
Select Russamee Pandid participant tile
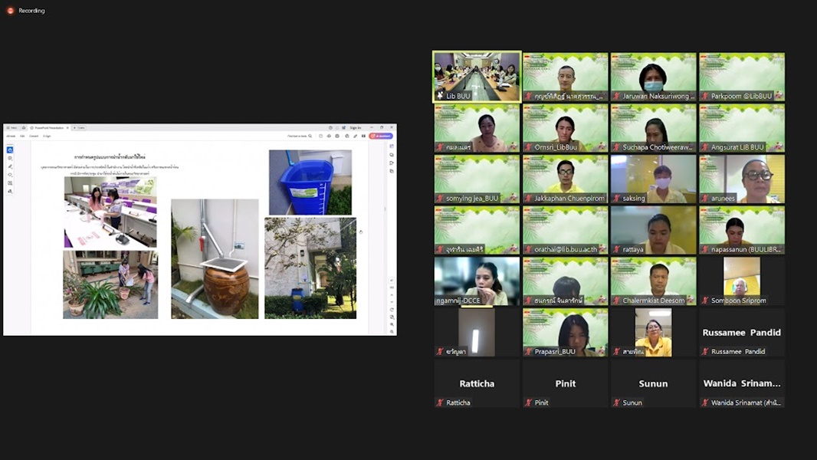coord(741,333)
